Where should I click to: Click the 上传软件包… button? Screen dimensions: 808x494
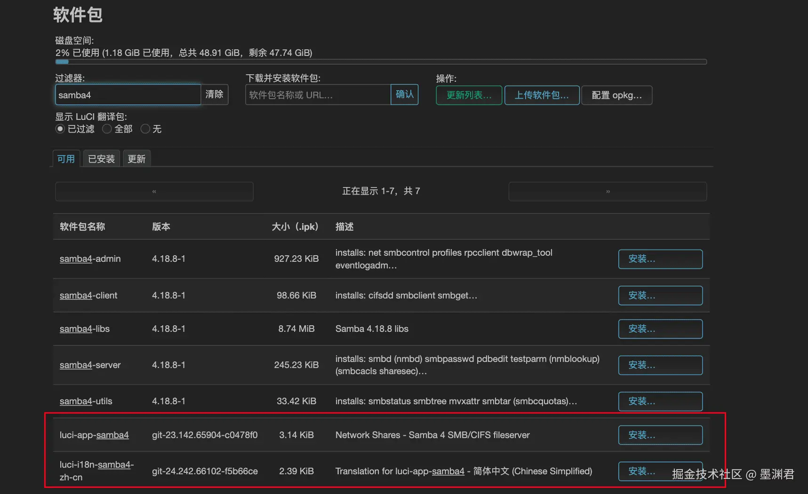pos(542,95)
